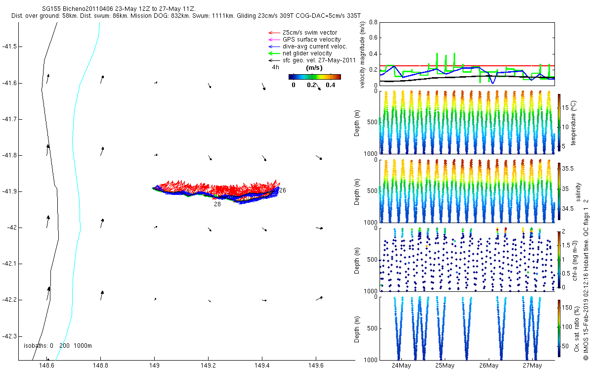Click the temperature colorbar

point(559,122)
